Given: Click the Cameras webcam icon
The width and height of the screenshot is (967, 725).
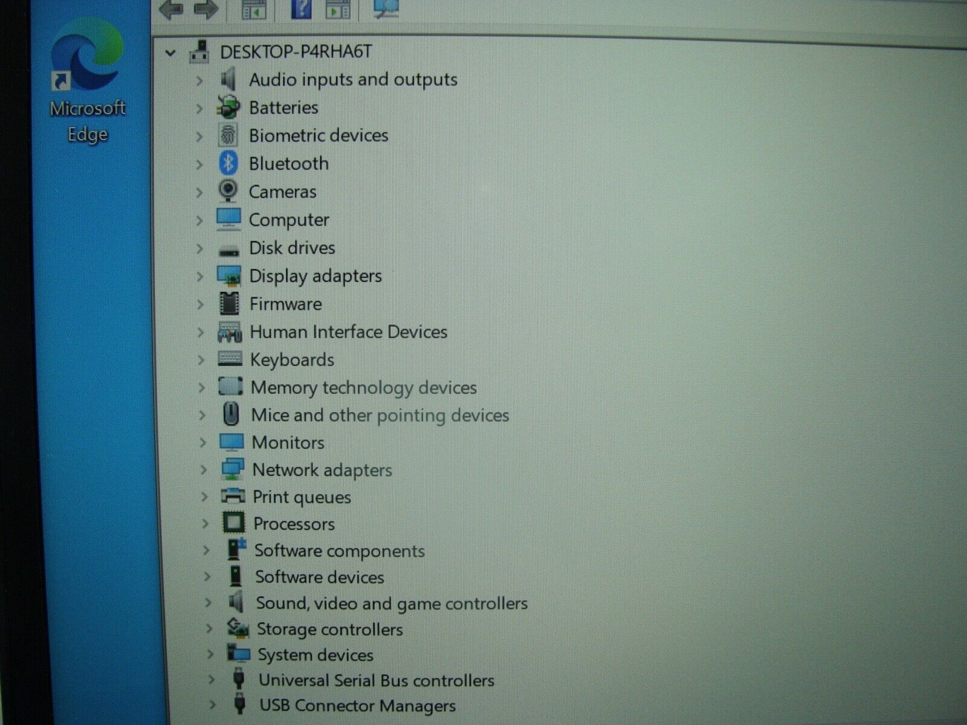Looking at the screenshot, I should click(x=228, y=191).
